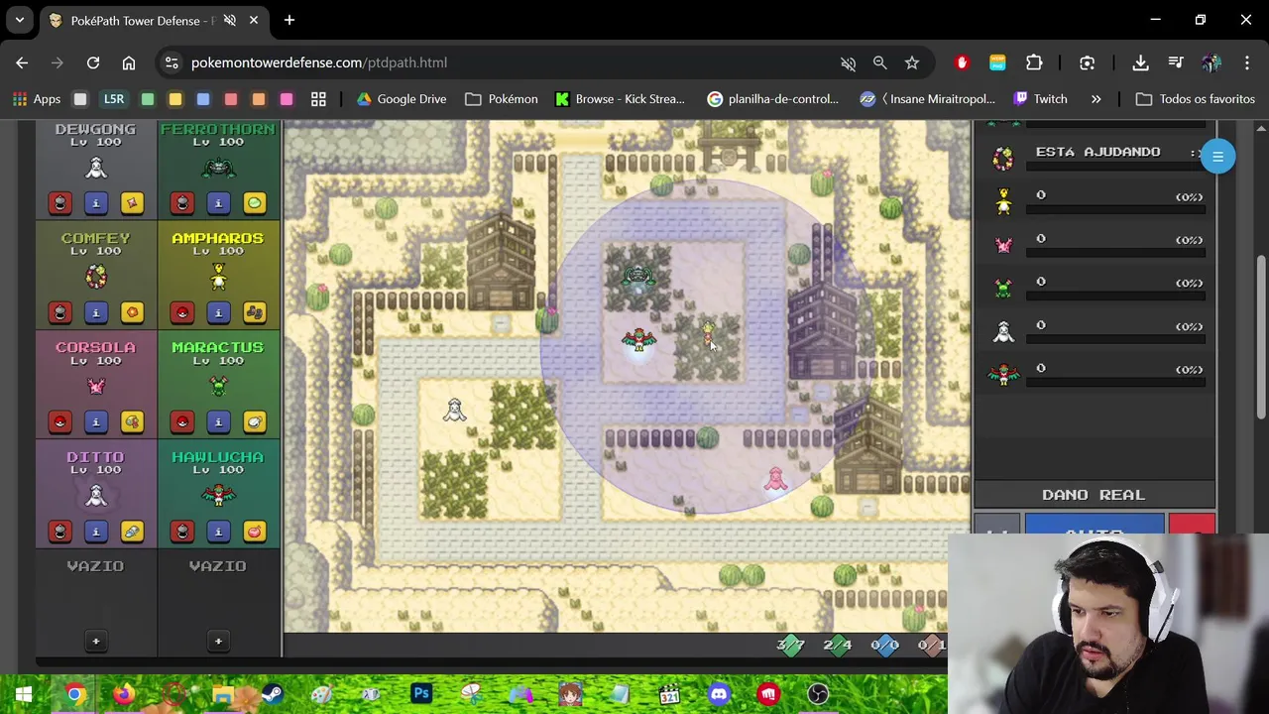This screenshot has width=1269, height=714.
Task: Click Ditto's pokeball button
Action: 59,532
